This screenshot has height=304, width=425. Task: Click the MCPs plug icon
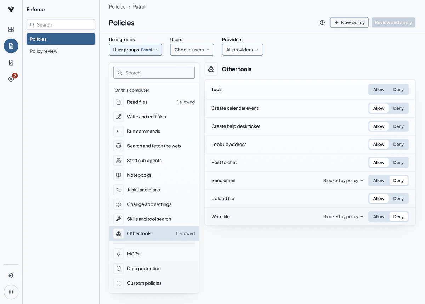[119, 254]
